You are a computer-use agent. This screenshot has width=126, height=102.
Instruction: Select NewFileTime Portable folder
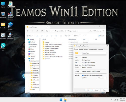(x=49, y=53)
